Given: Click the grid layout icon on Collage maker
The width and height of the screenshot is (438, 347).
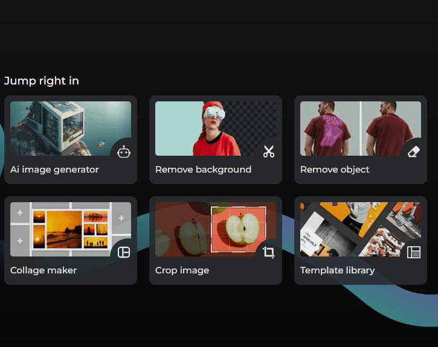Looking at the screenshot, I should [124, 252].
